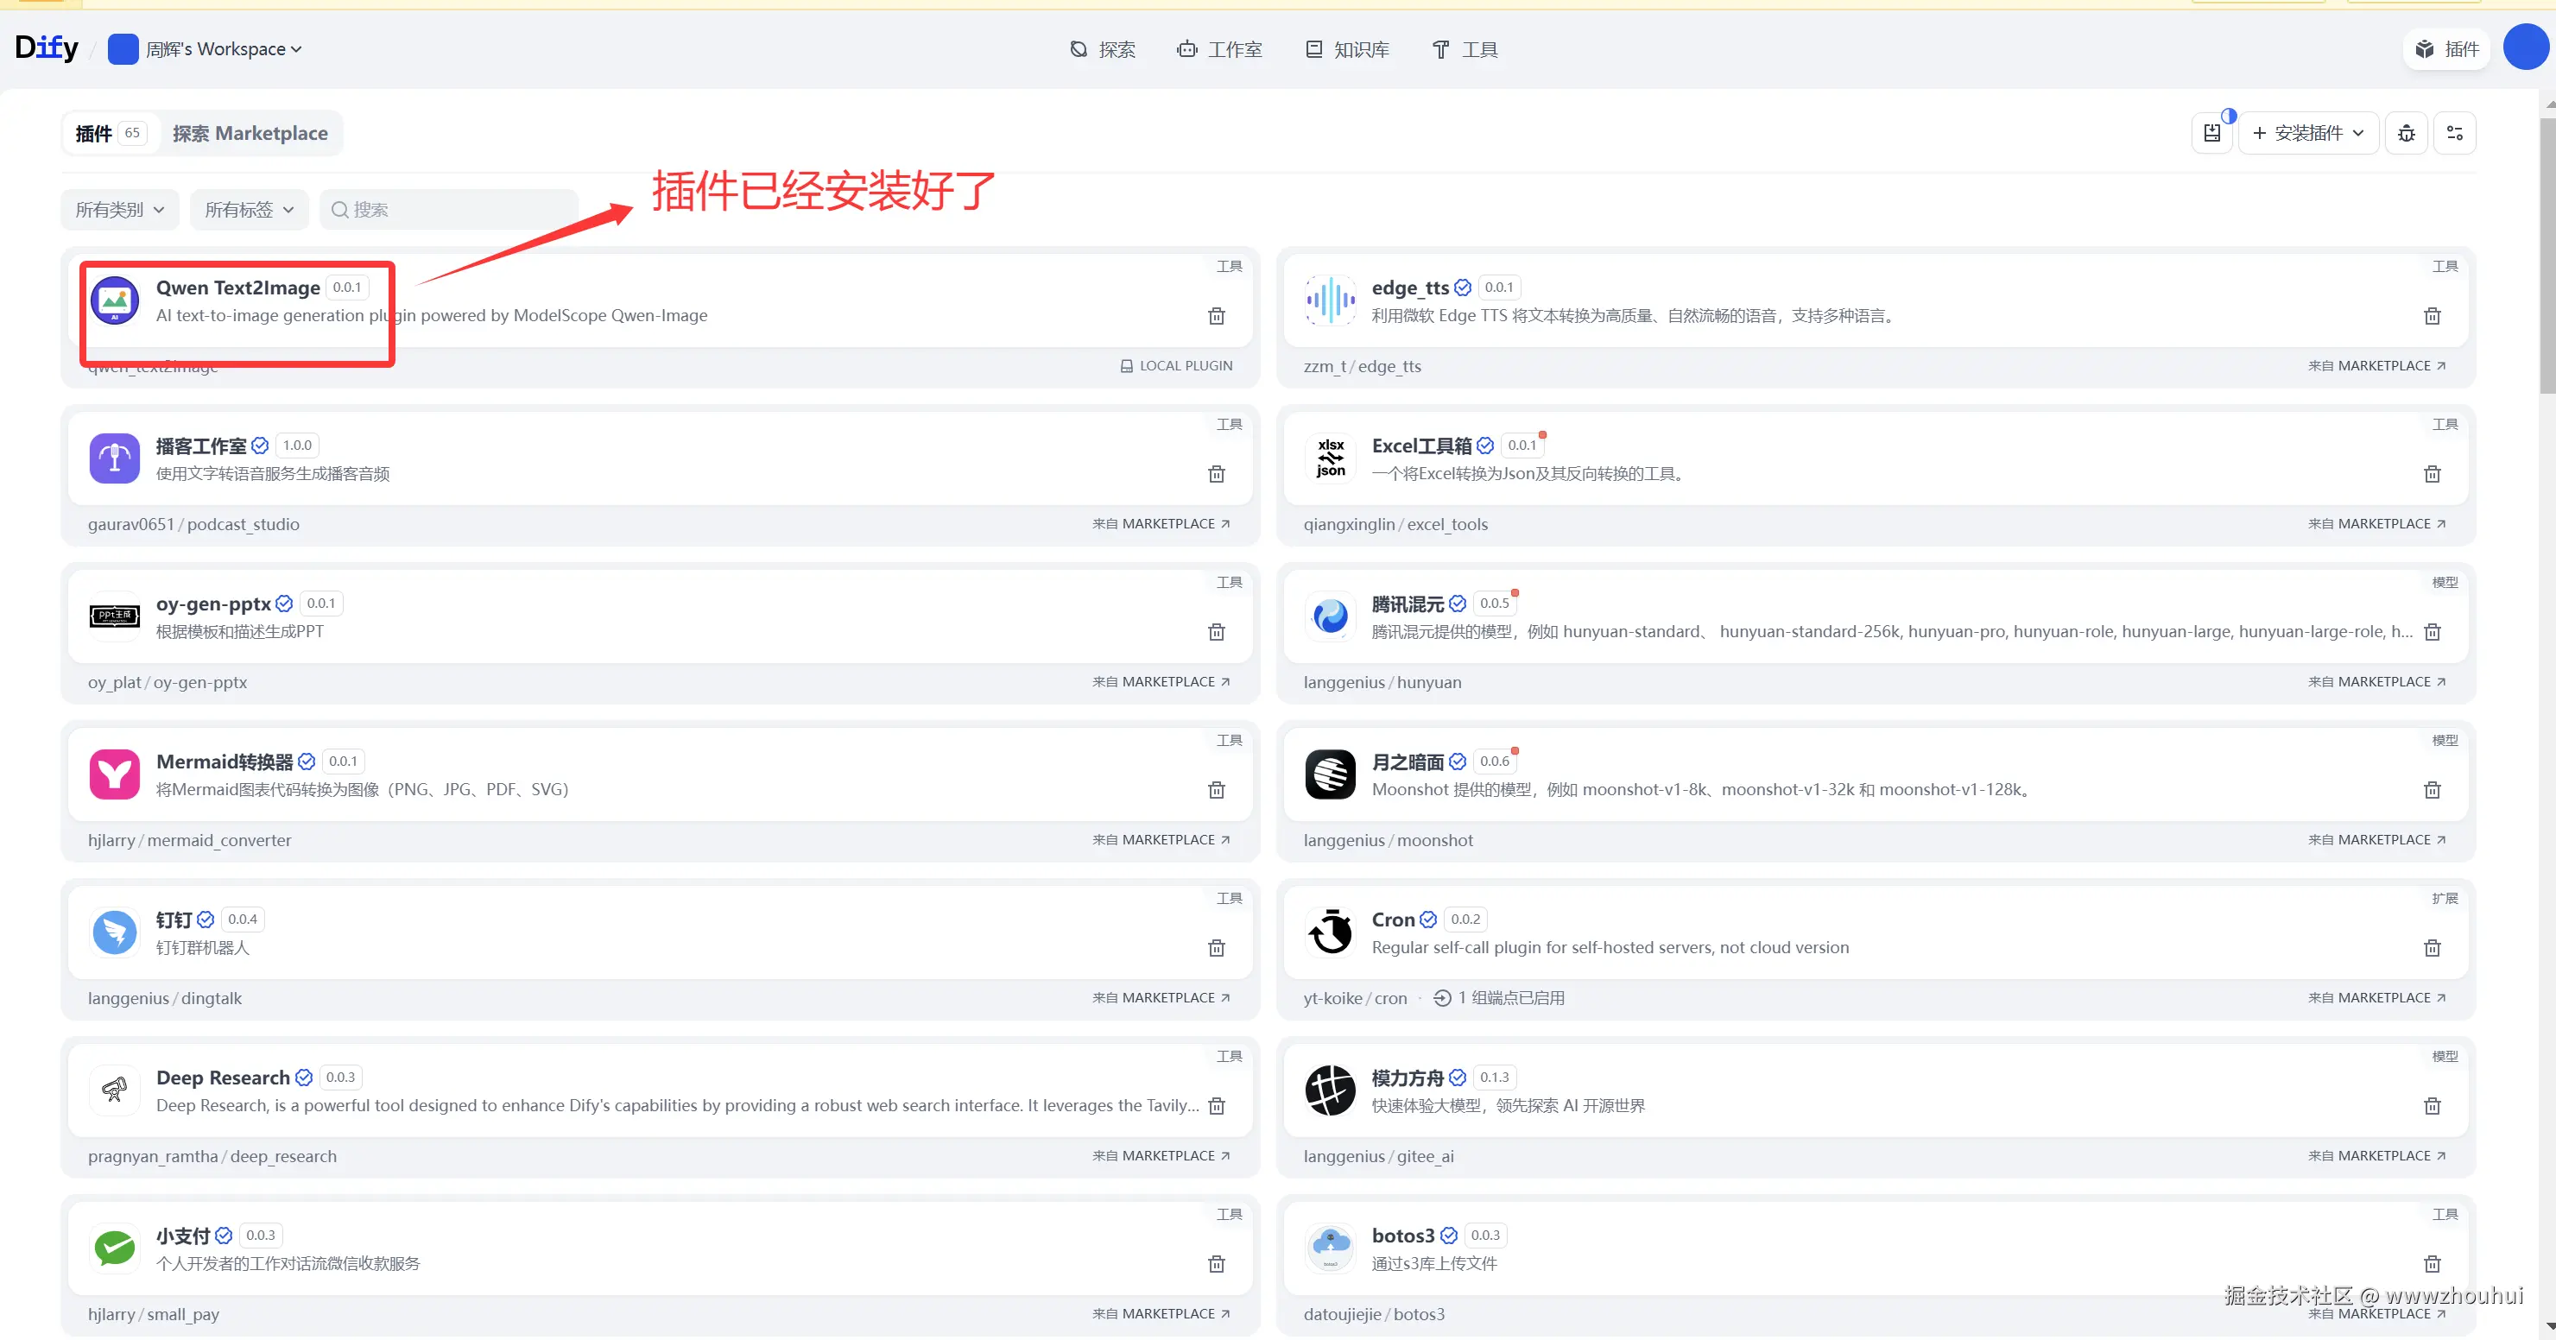Open the user avatar menu

tap(2525, 48)
